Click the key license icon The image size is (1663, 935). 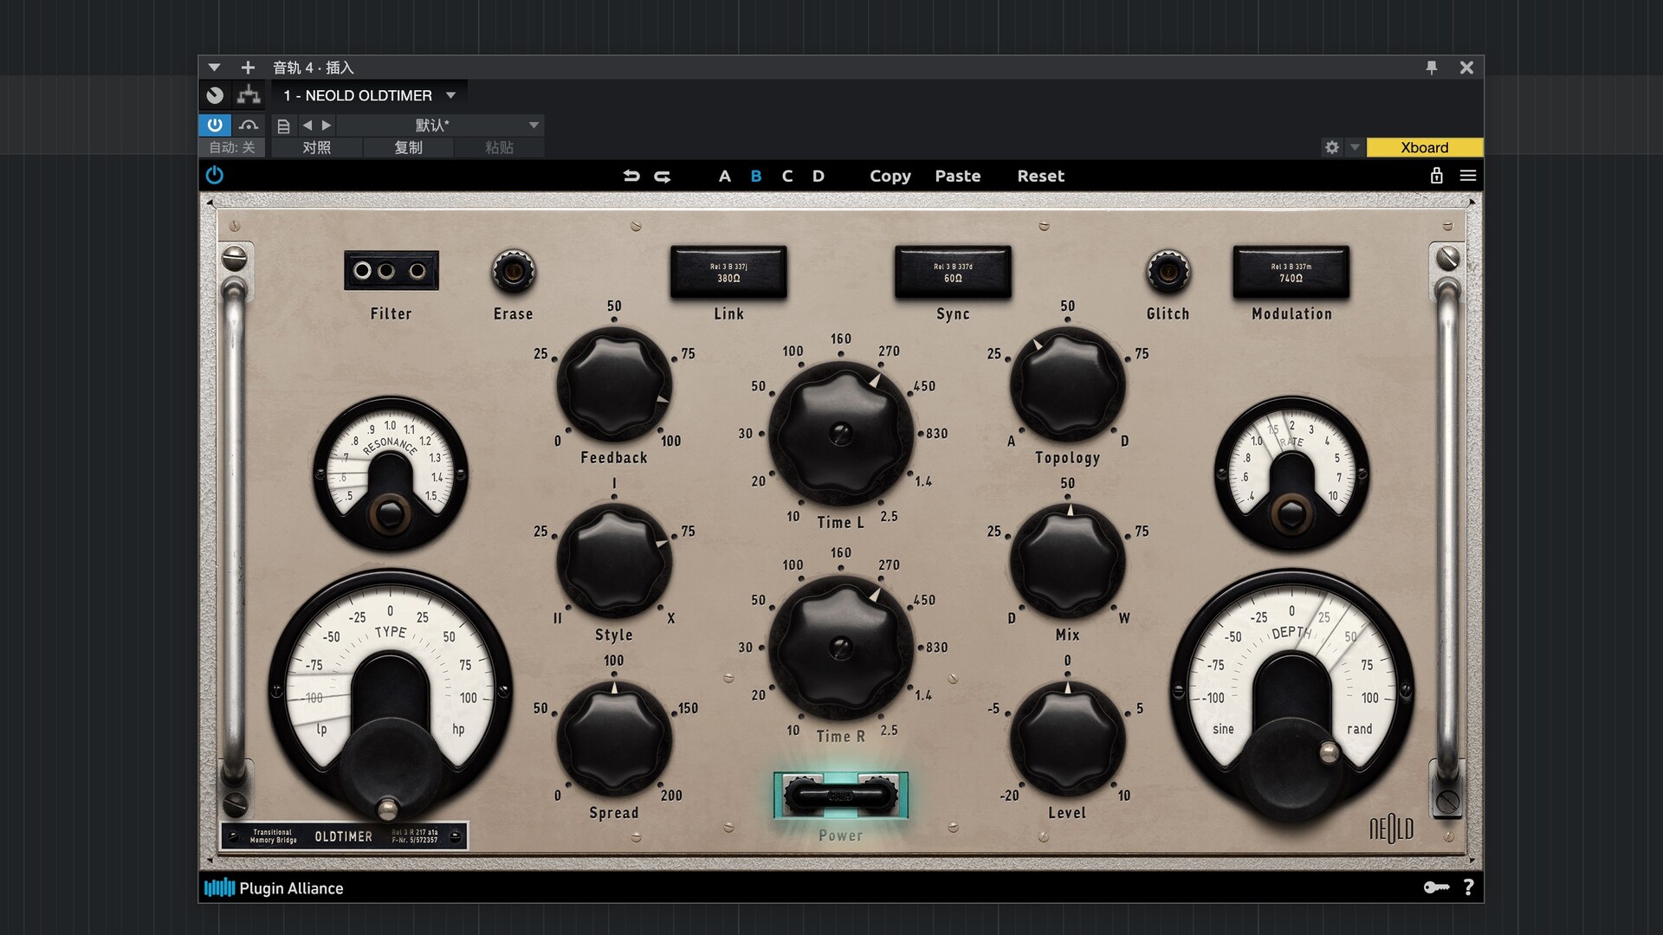pos(1436,887)
